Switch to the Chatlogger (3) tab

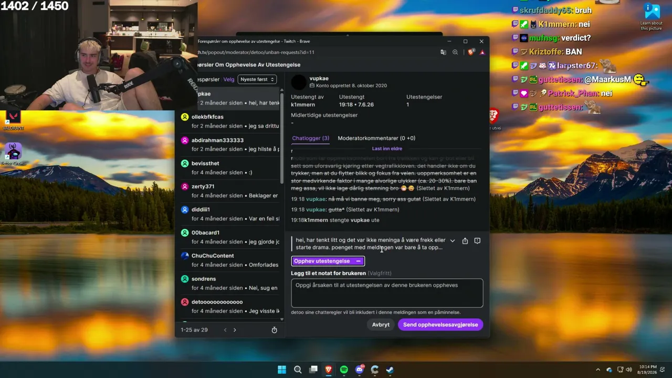point(311,138)
